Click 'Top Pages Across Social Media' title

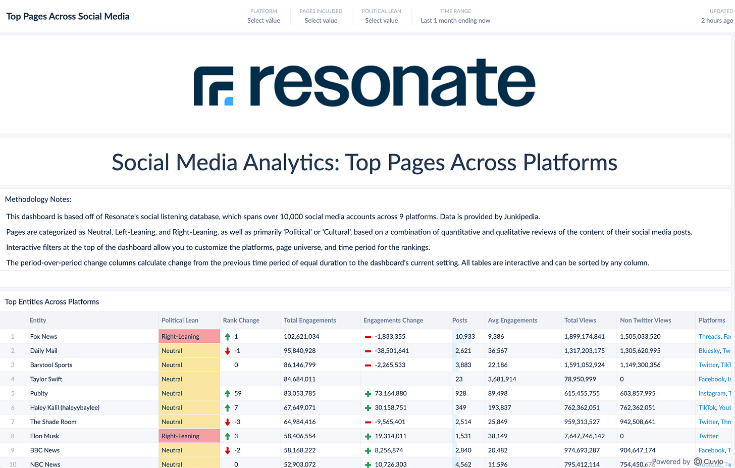[x=68, y=16]
